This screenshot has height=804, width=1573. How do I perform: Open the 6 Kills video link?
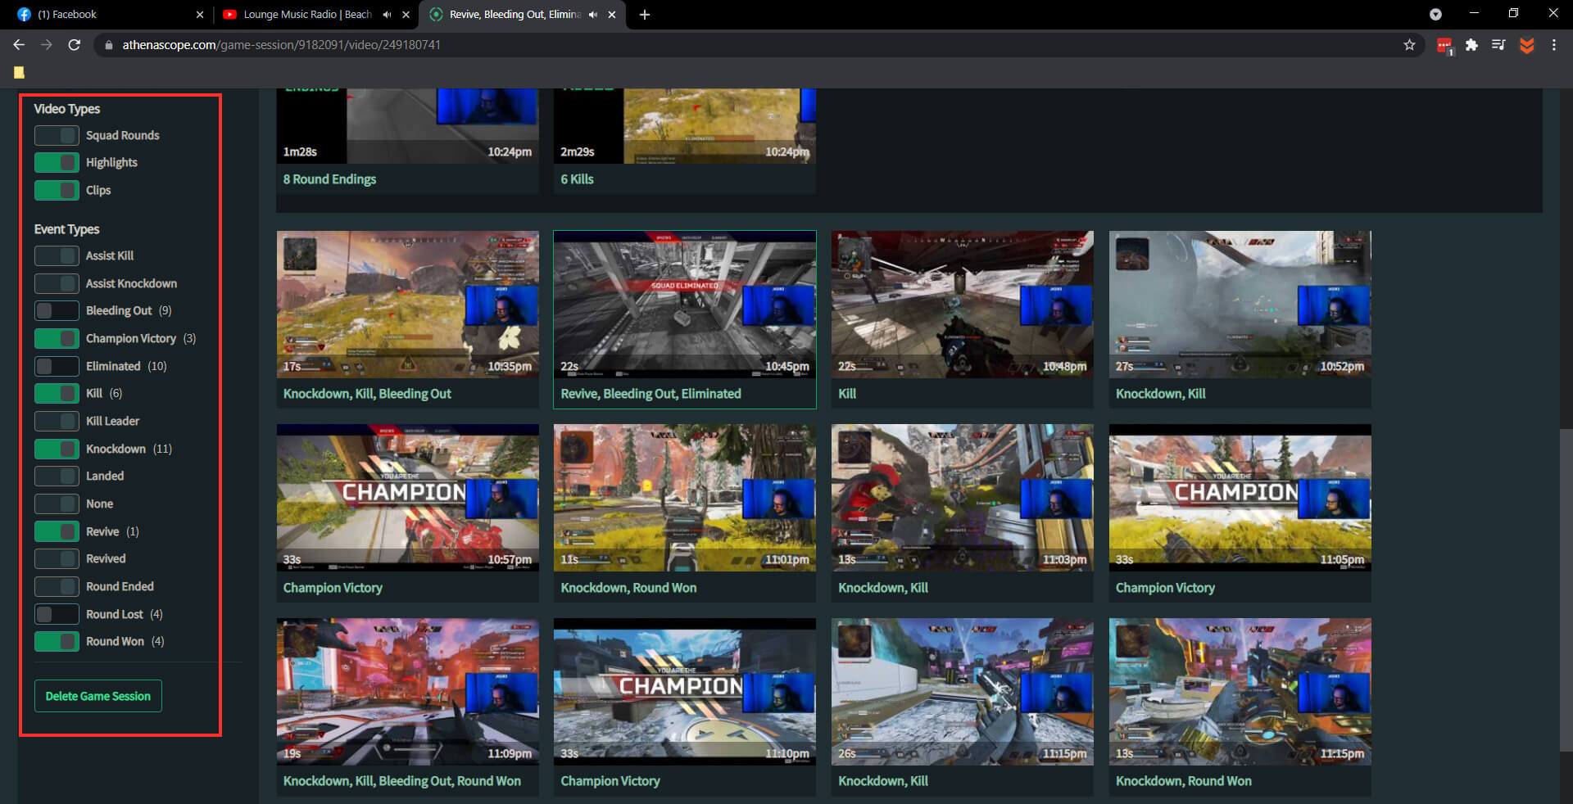pos(577,179)
